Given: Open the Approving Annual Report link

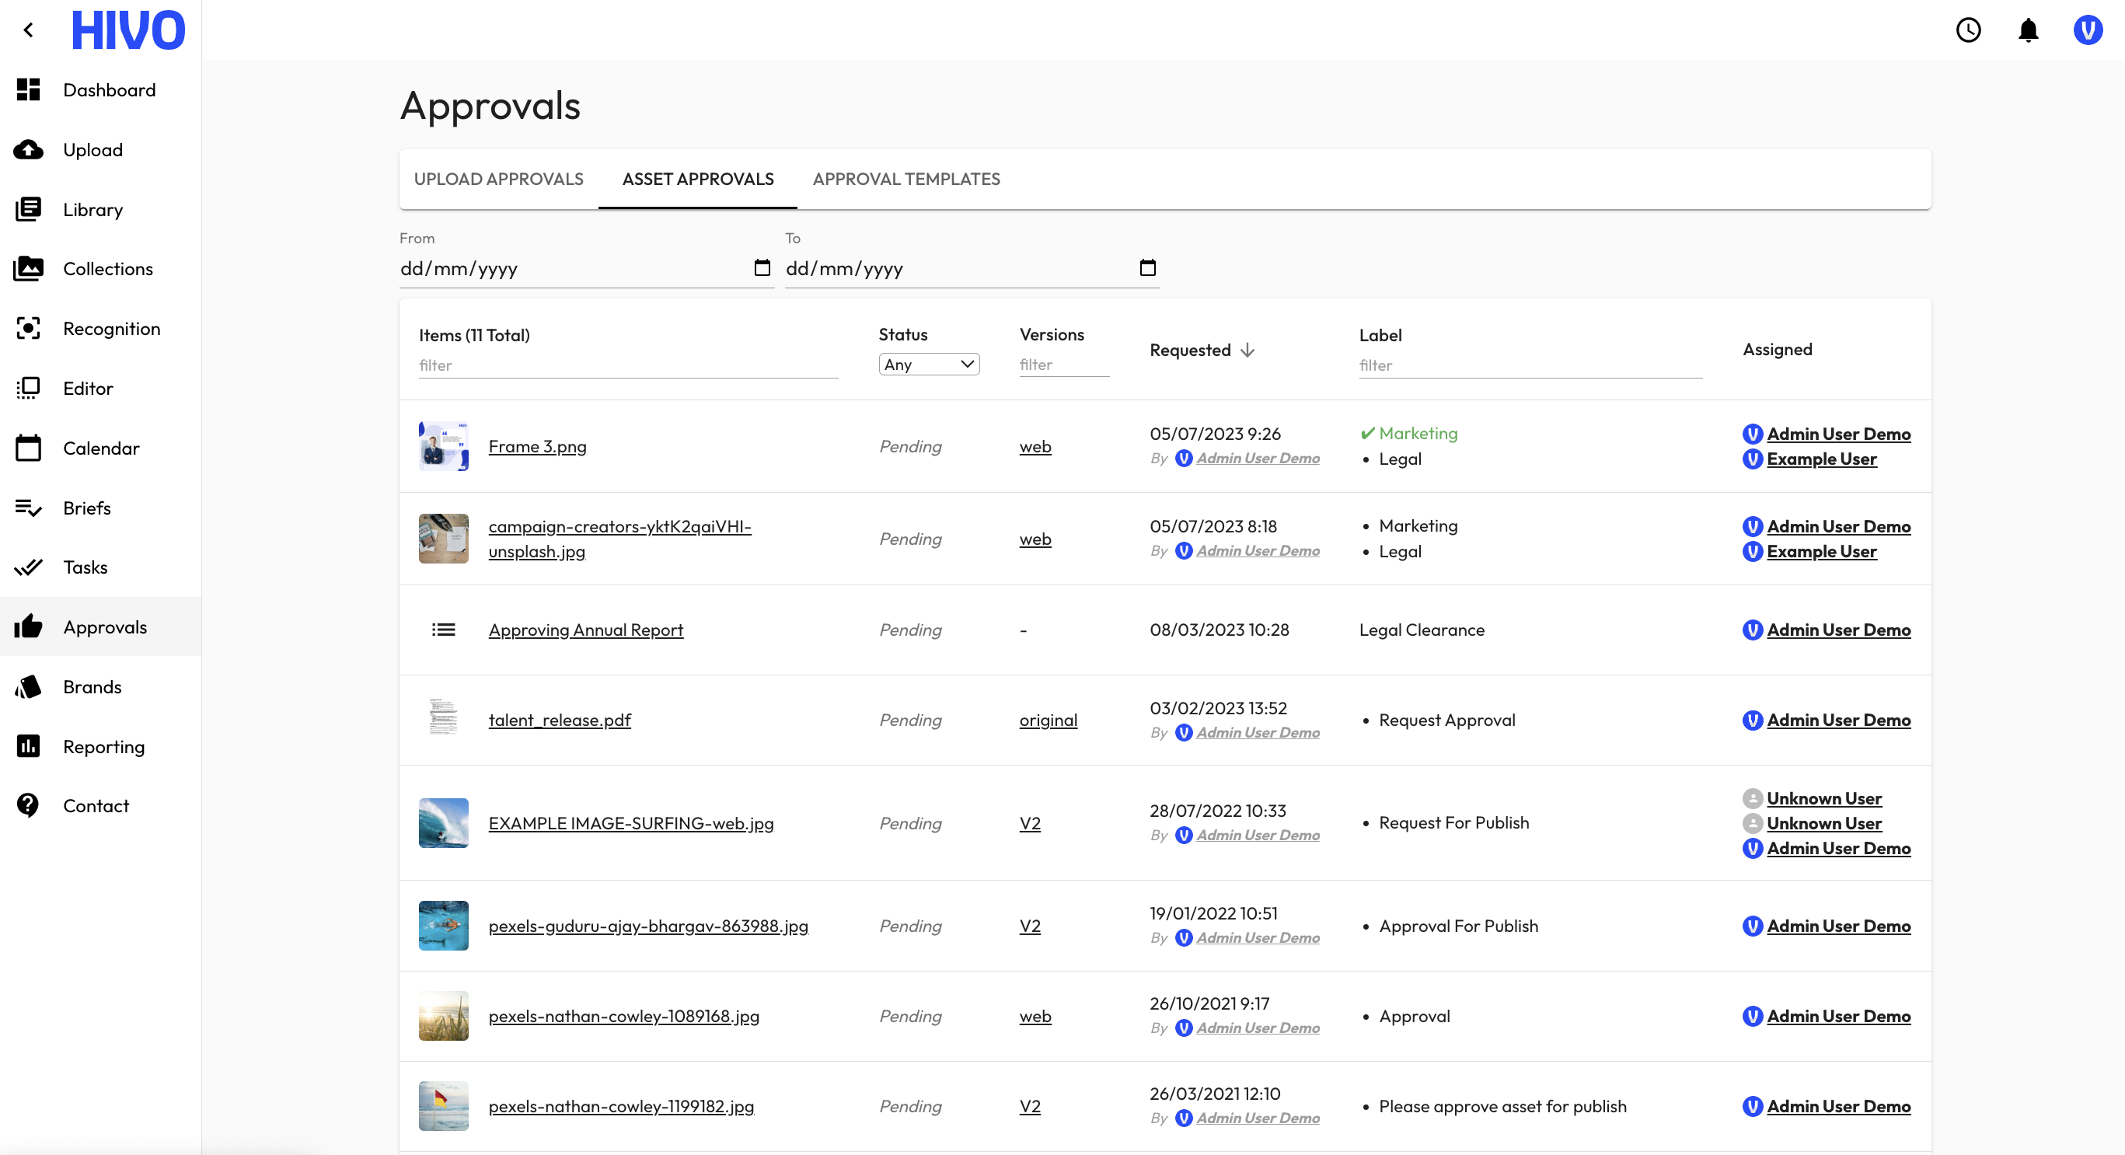Looking at the screenshot, I should 586,630.
